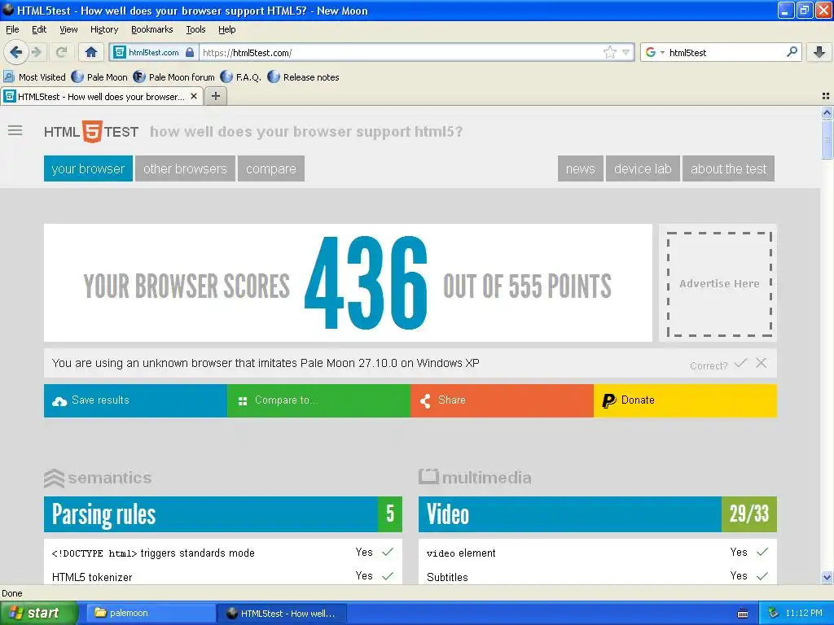Click the Share button

coord(502,400)
